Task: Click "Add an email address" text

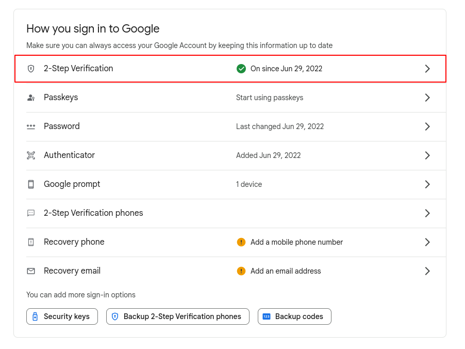Action: tap(286, 271)
